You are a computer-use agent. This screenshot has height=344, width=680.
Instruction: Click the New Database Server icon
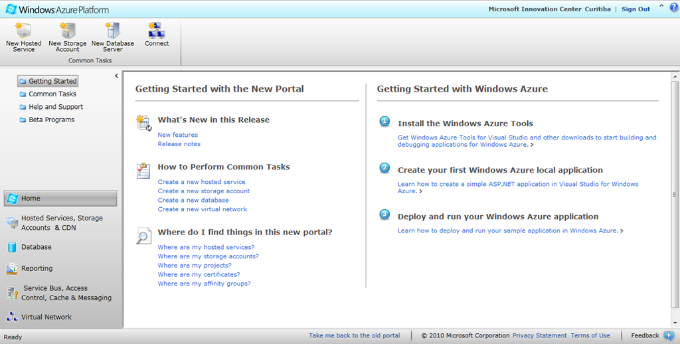113,31
